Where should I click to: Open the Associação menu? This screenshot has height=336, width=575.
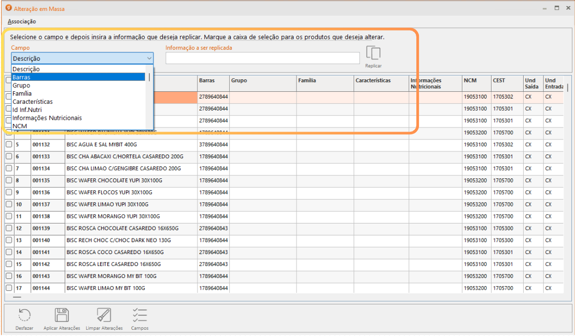22,22
